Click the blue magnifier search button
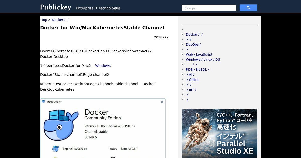301x158 pixels. coord(248,8)
